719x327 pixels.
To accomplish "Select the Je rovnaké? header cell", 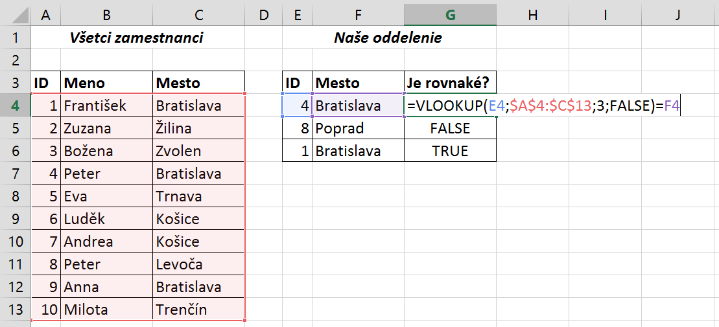I will pos(451,83).
